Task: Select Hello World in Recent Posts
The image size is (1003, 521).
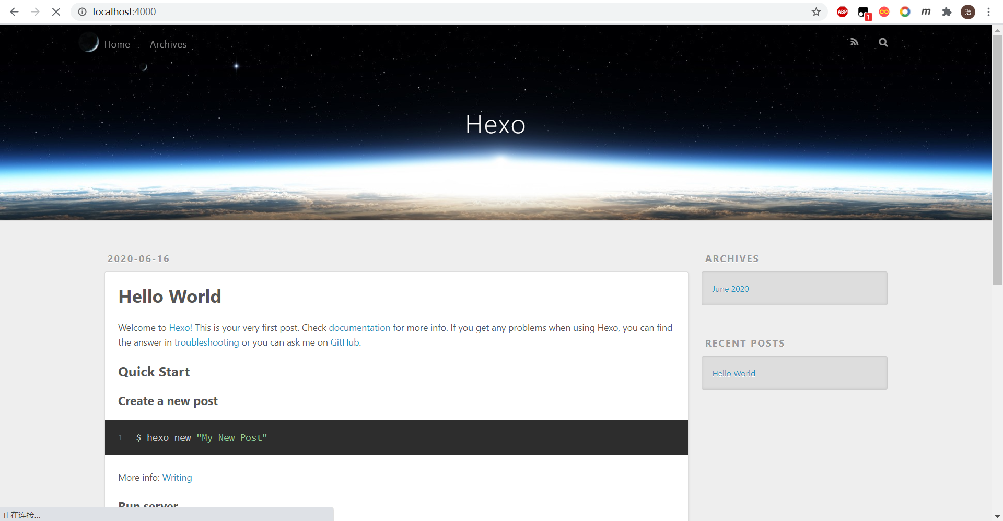Action: [x=733, y=373]
